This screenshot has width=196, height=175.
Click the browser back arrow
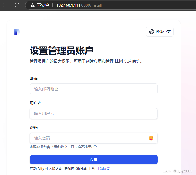[x=5, y=5]
